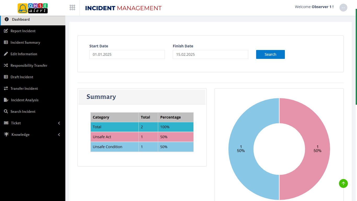The image size is (357, 201).
Task: Open Incident Analysis using its chart icon
Action: click(6, 100)
